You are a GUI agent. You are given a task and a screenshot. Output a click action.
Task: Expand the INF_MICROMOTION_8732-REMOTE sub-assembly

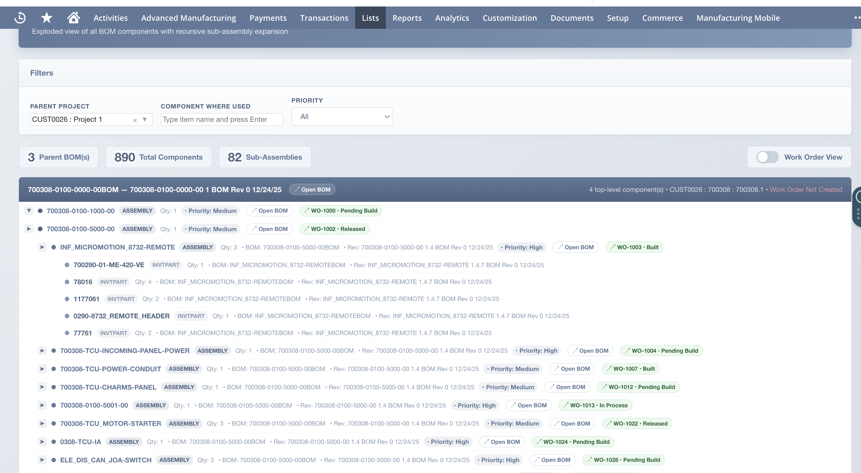(42, 247)
